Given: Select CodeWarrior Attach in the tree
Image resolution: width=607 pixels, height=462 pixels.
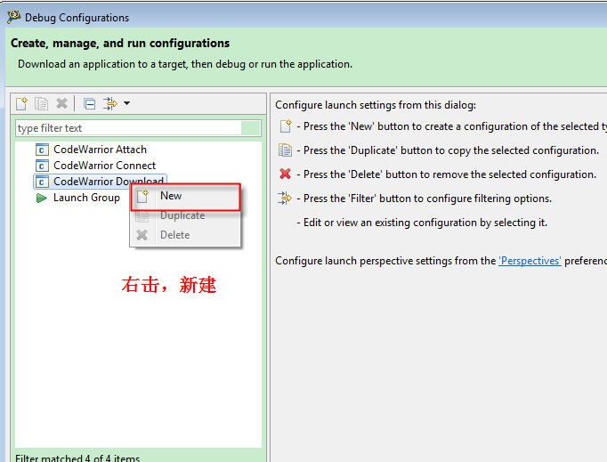Looking at the screenshot, I should pos(100,150).
